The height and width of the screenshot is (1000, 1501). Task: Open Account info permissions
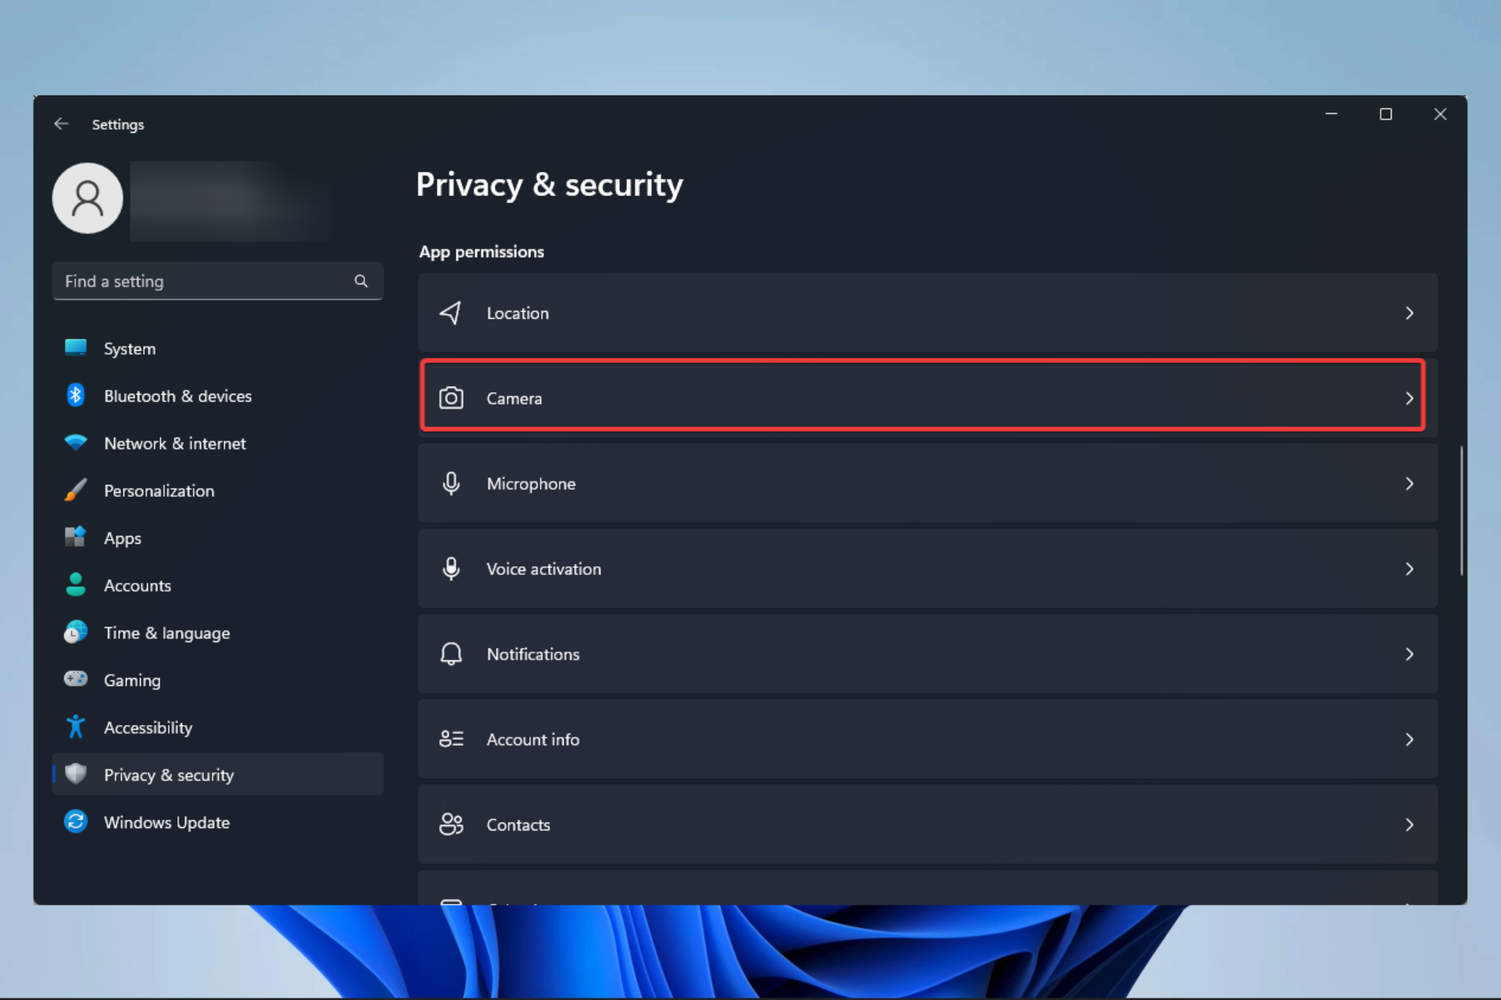pyautogui.click(x=927, y=739)
